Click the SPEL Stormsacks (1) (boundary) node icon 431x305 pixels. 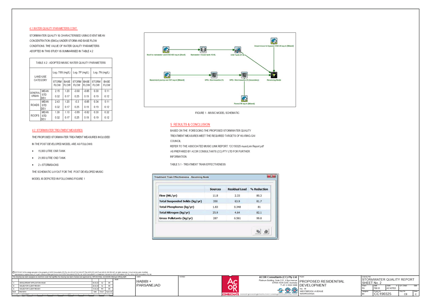click(x=244, y=75)
